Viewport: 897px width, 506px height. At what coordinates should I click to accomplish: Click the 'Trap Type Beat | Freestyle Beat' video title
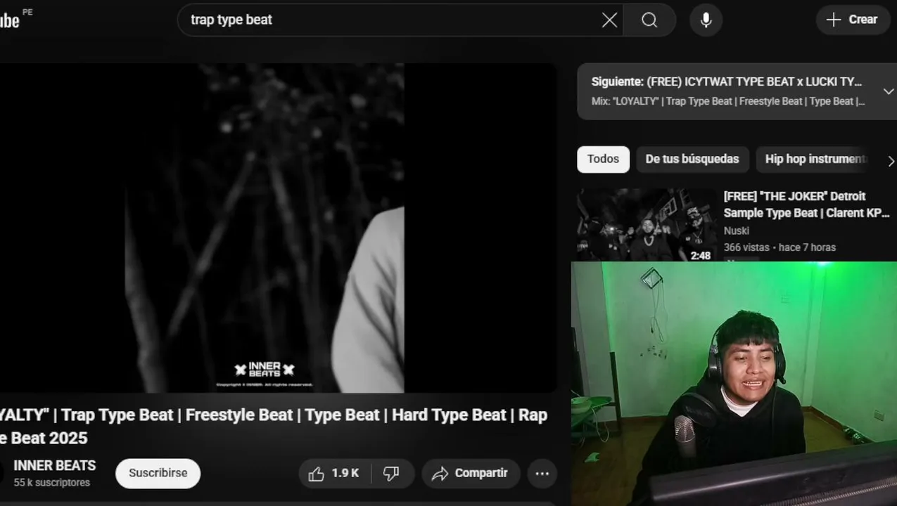tap(273, 426)
